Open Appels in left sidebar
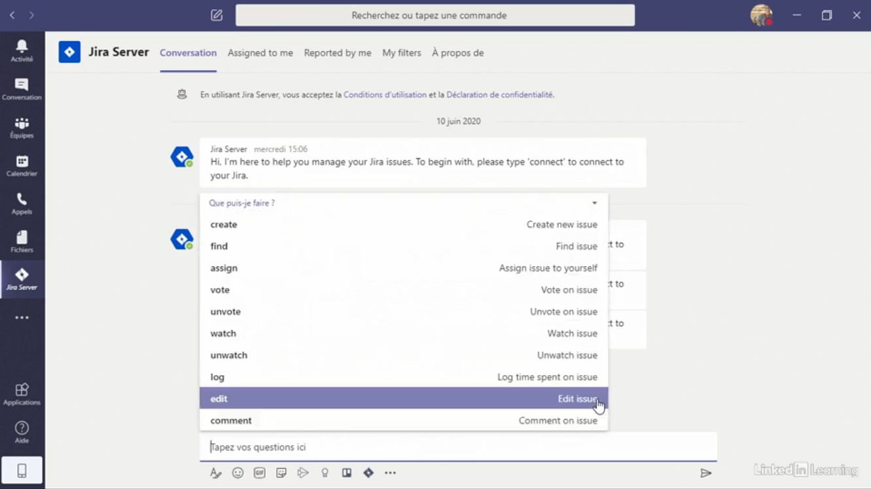871x489 pixels. tap(22, 204)
